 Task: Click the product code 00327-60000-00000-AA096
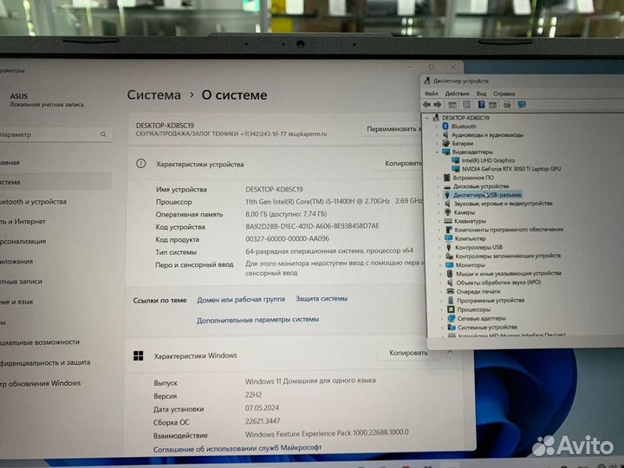coord(288,239)
